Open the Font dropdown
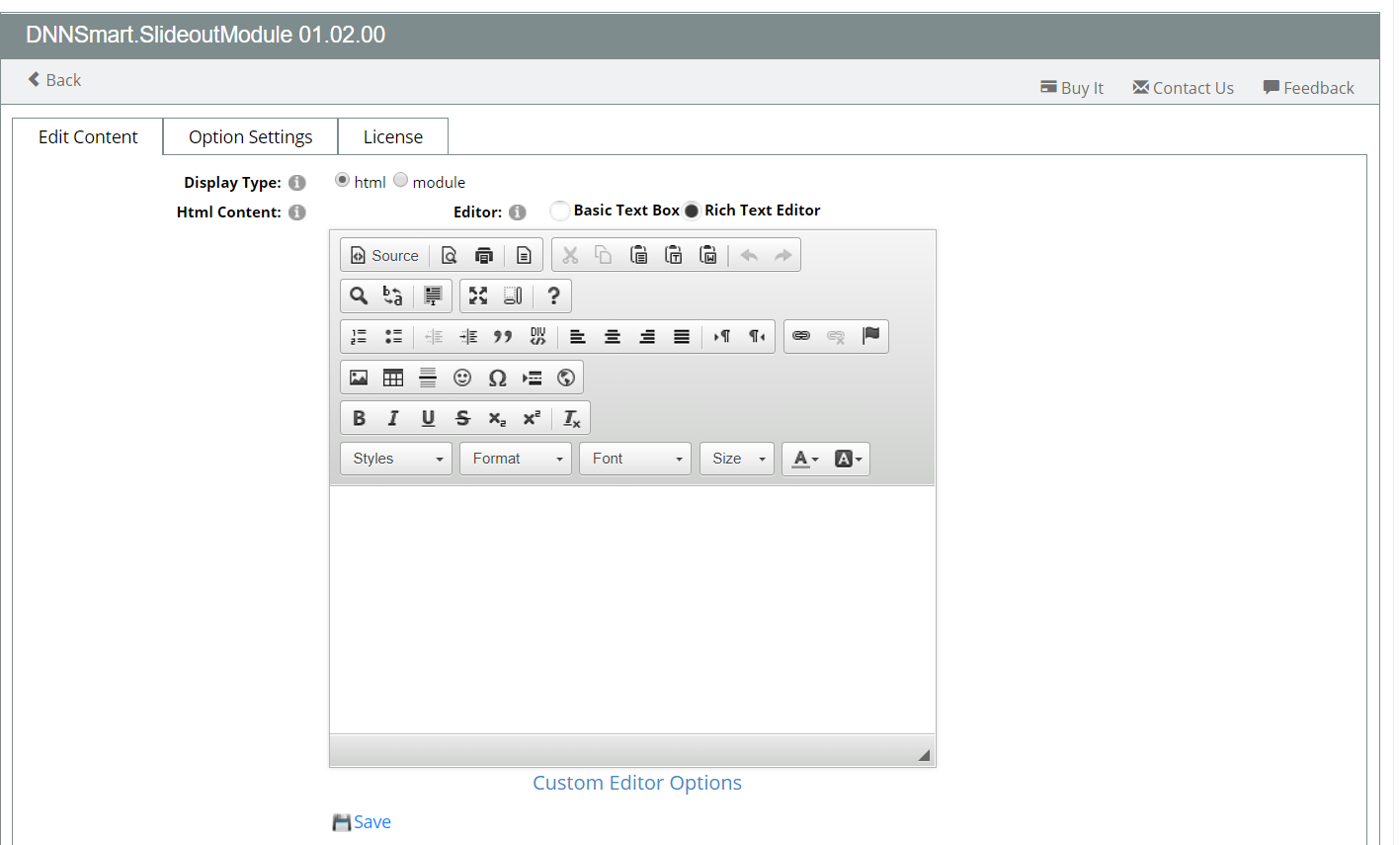 (x=635, y=459)
